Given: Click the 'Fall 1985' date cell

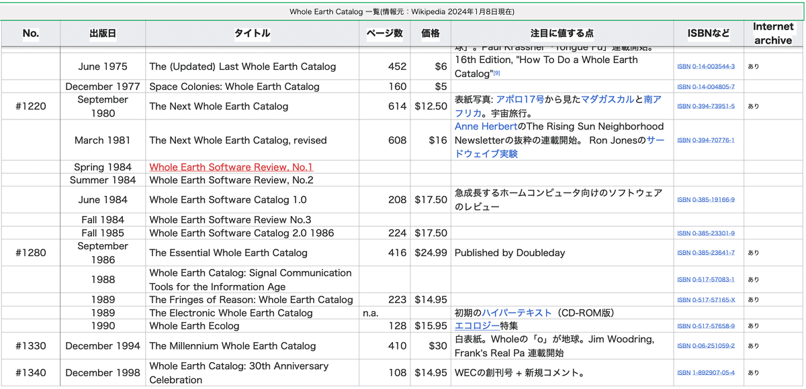Looking at the screenshot, I should [103, 233].
